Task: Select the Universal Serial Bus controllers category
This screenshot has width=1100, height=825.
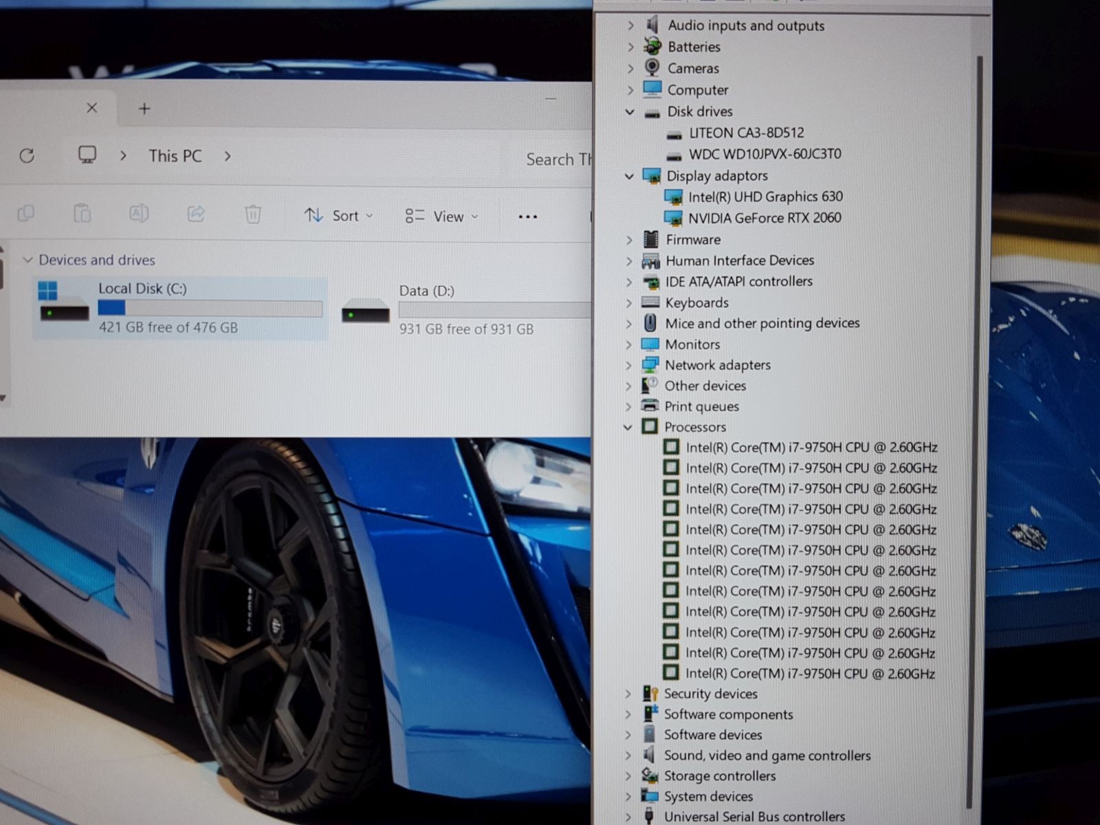Action: click(754, 817)
